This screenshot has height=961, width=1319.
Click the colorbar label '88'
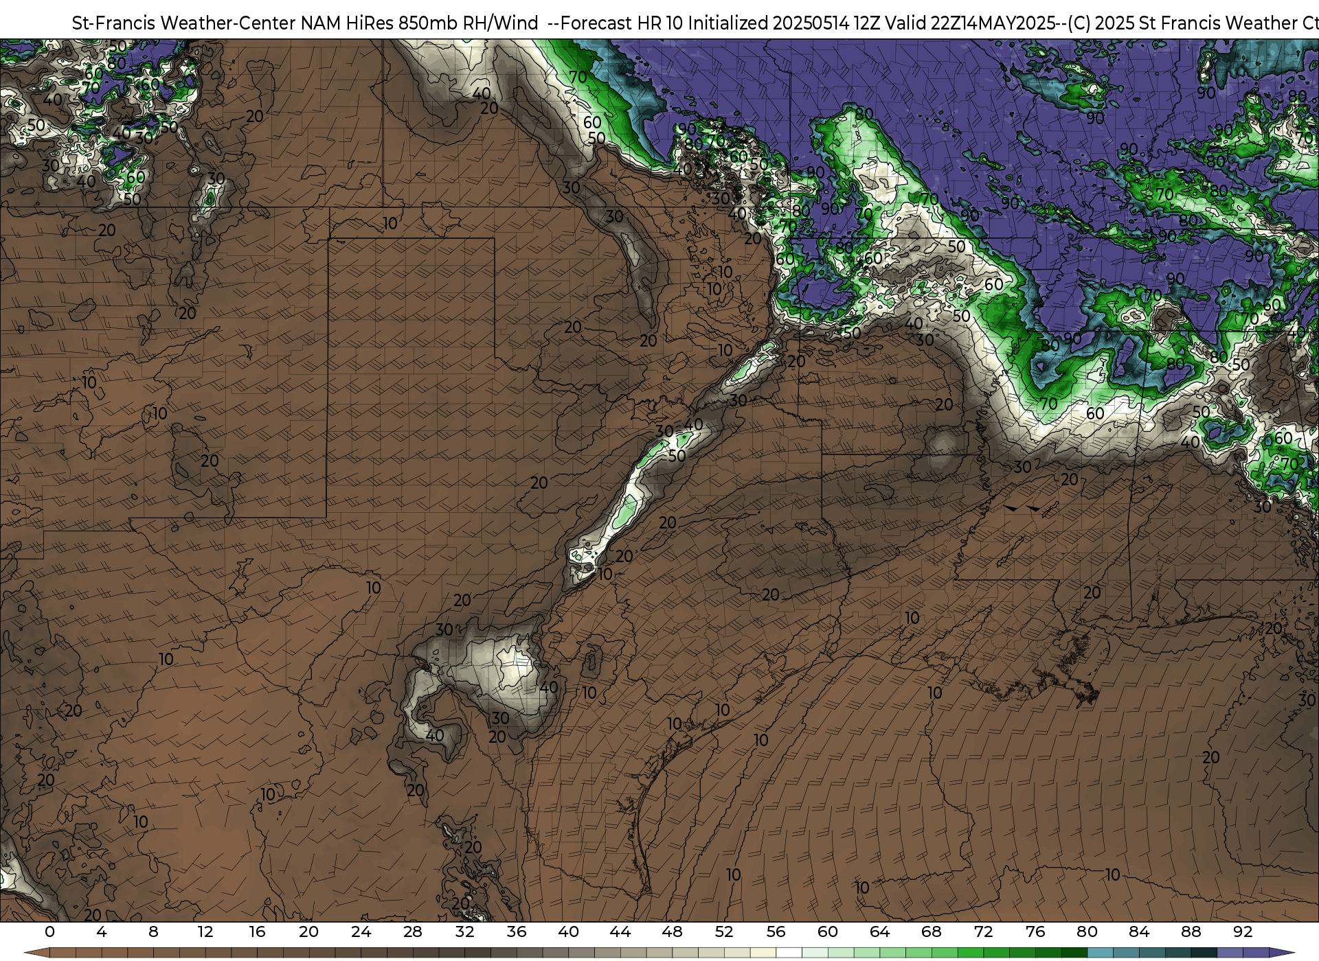click(1191, 931)
